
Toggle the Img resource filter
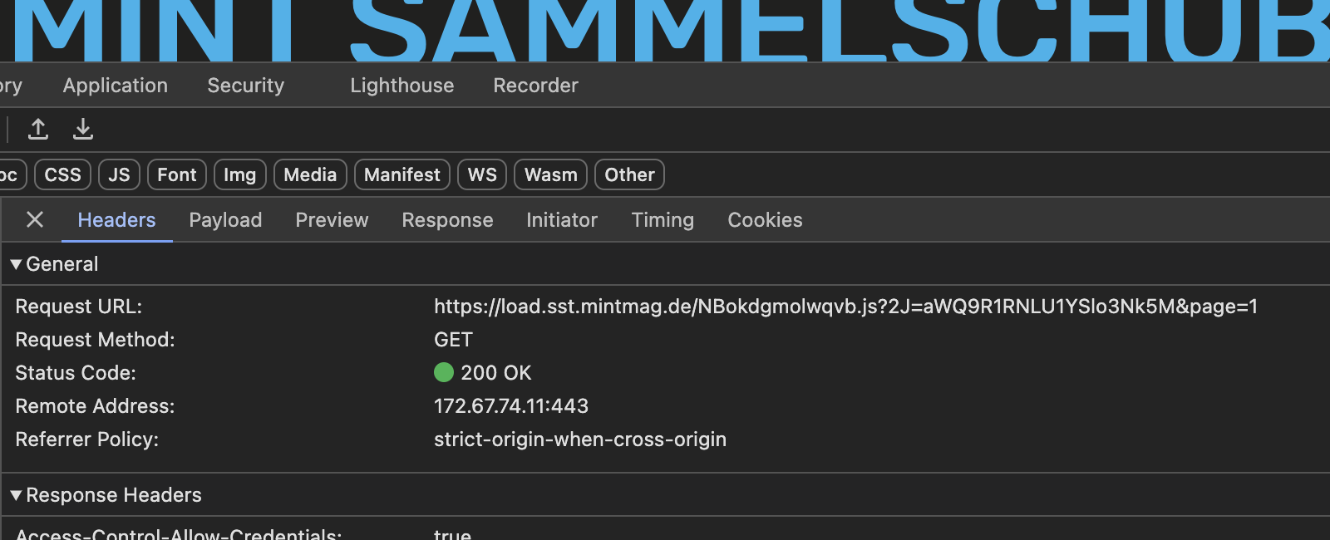[x=240, y=174]
